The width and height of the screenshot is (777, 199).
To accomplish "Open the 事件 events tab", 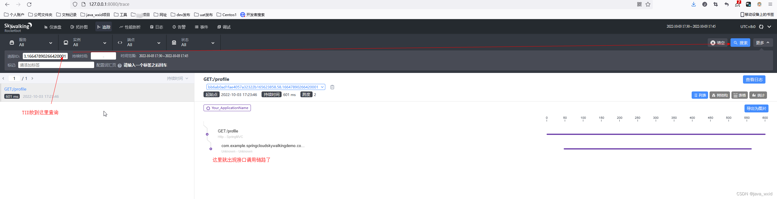I will pyautogui.click(x=201, y=27).
